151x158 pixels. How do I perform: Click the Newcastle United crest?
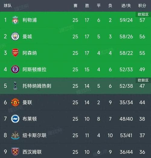15,135
